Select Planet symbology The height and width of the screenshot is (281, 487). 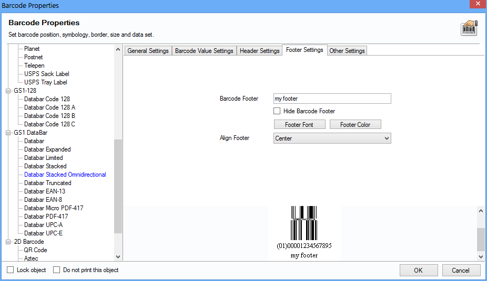pos(32,49)
